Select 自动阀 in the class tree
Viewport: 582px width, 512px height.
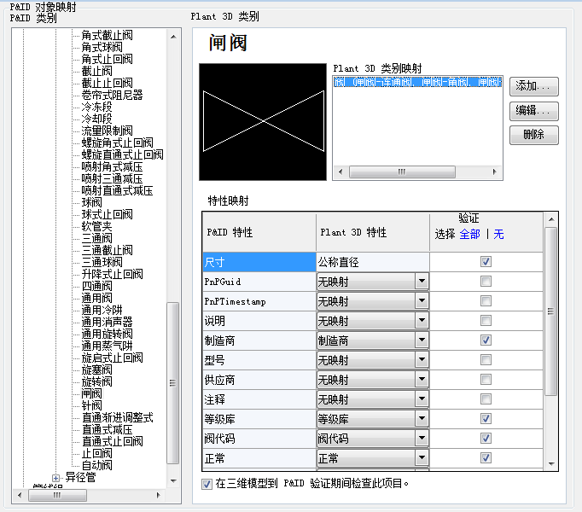click(x=96, y=465)
